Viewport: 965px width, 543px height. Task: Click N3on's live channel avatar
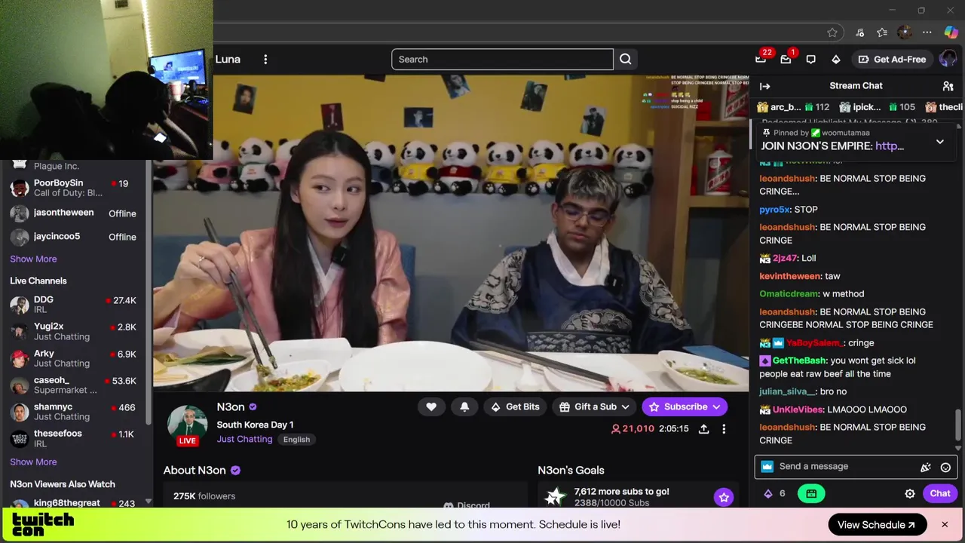[187, 425]
